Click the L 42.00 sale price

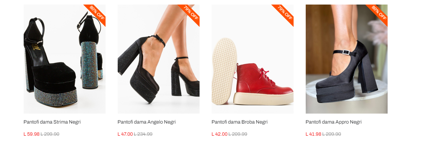coord(219,134)
